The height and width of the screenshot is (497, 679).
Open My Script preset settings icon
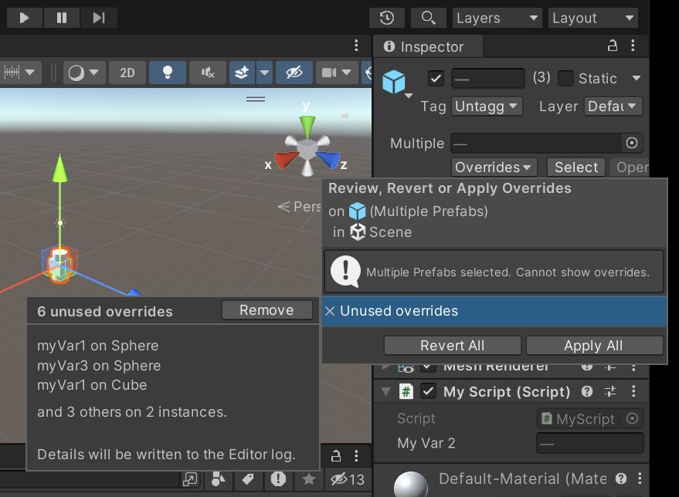pyautogui.click(x=609, y=391)
